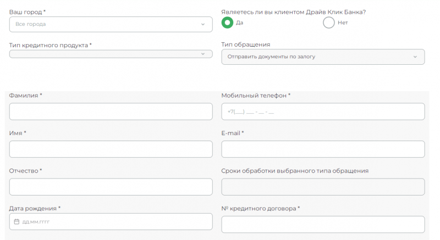Focus the 'Фамилия' input field
The image size is (440, 240).
pos(111,111)
